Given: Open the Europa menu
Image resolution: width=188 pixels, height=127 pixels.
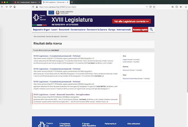Looking at the screenshot, I should 112,29.
